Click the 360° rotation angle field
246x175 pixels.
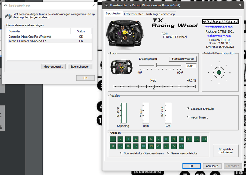(191, 66)
